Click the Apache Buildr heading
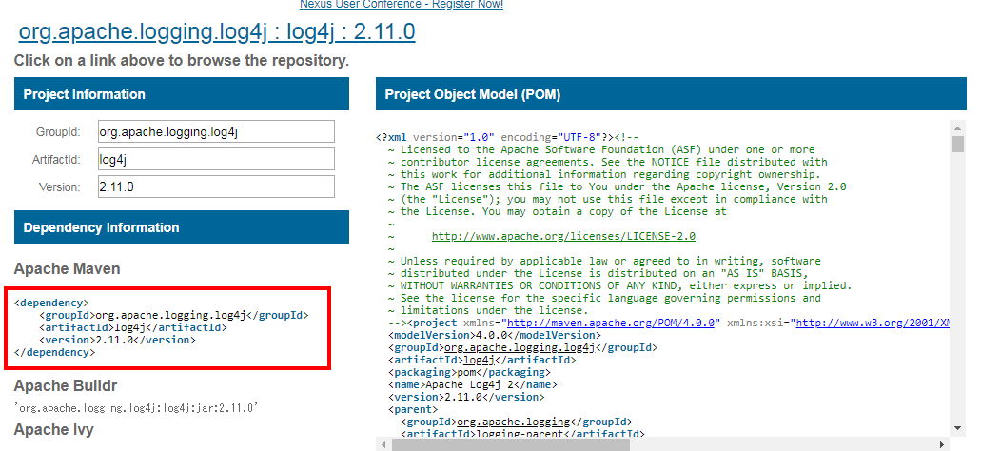 (66, 386)
